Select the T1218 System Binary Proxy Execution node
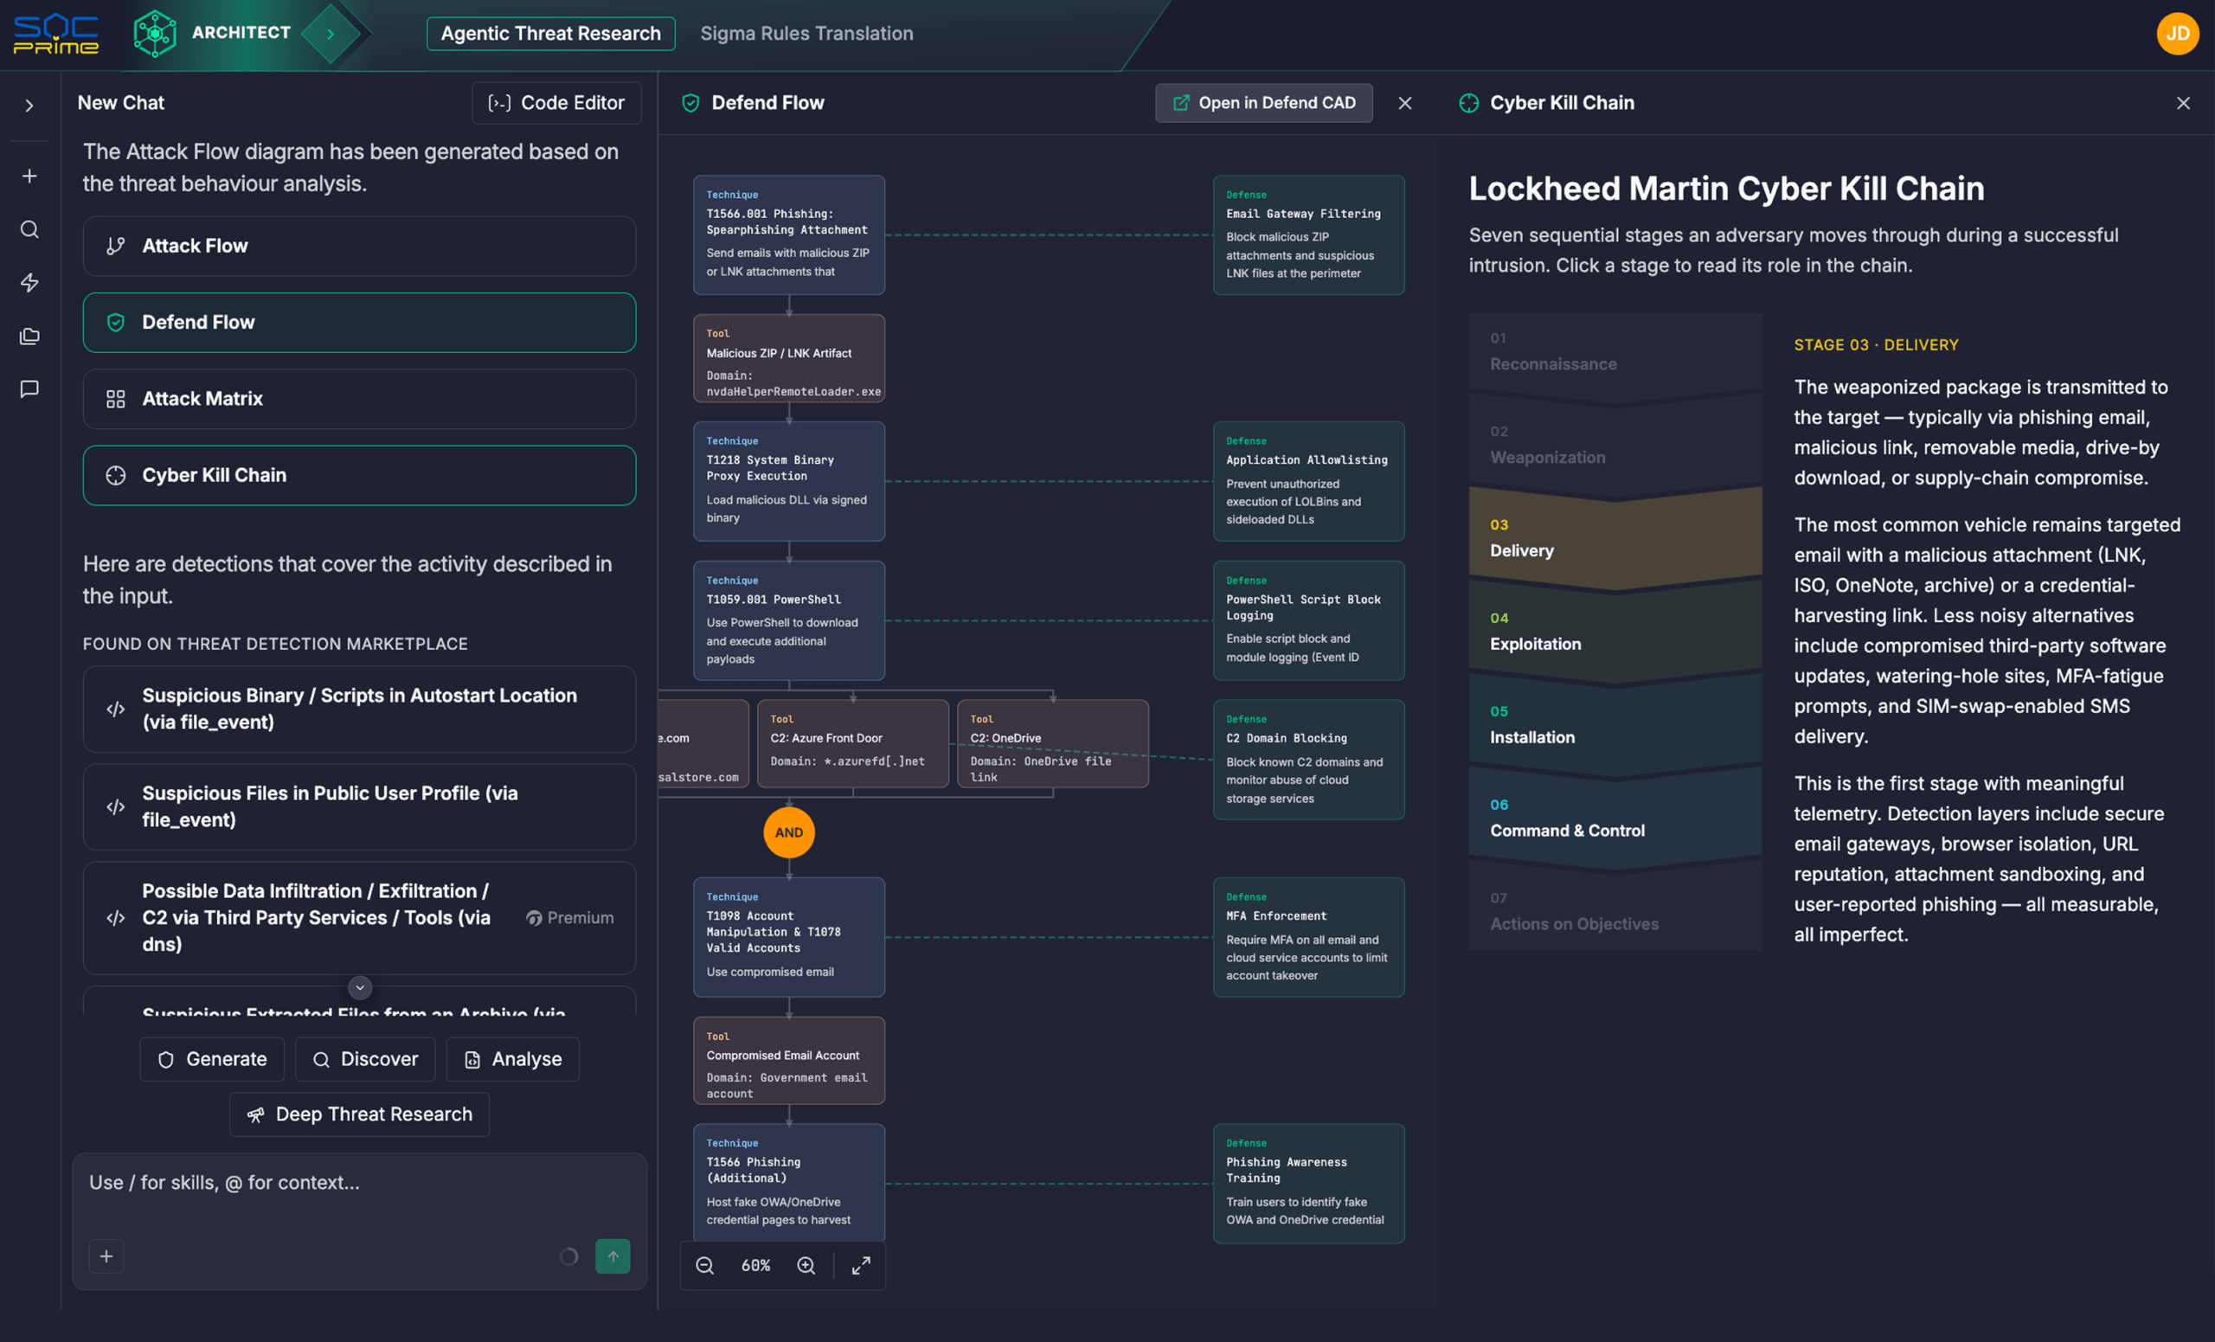2215x1342 pixels. click(788, 481)
